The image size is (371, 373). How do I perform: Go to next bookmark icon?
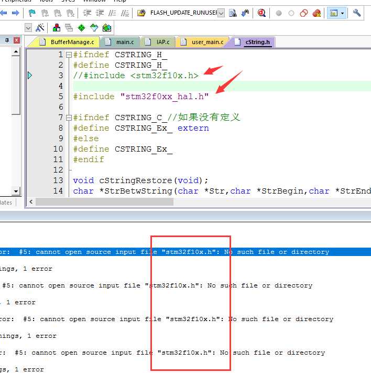pos(58,13)
